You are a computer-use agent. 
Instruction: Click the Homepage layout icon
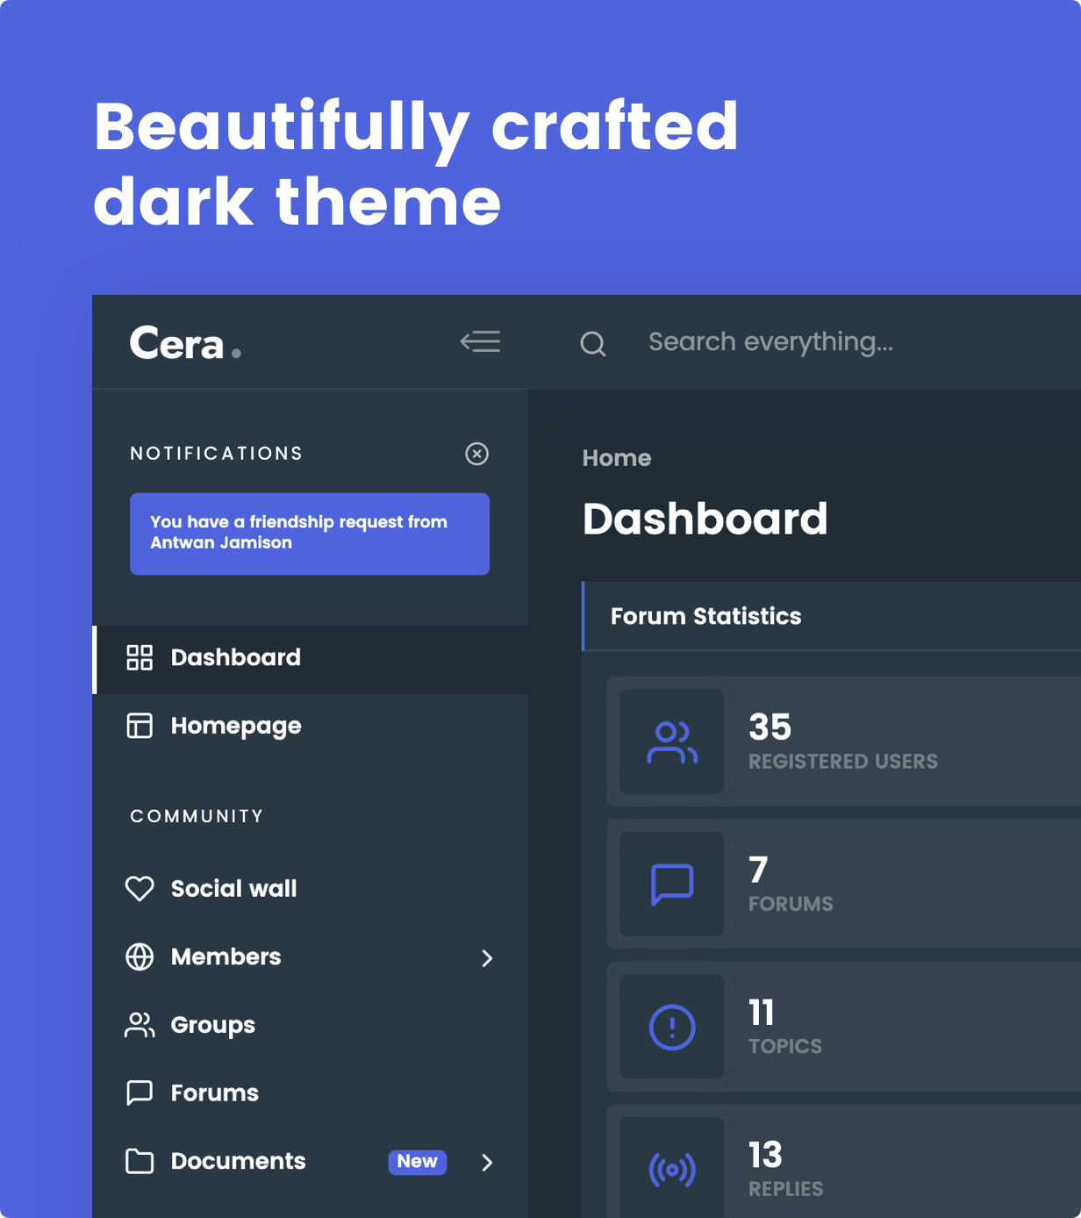140,726
